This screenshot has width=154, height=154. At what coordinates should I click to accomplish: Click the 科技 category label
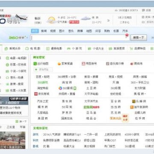tap(36, 140)
